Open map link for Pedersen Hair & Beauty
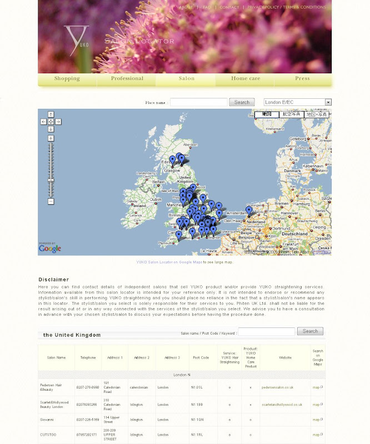The image size is (370, 444). (x=318, y=387)
